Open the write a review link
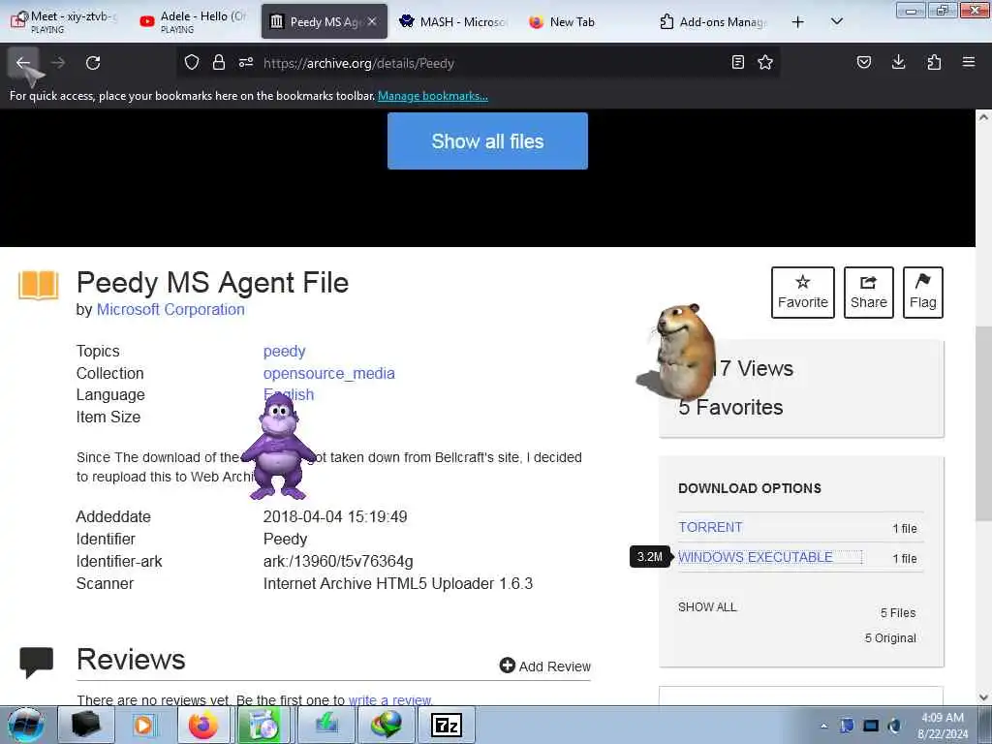Screen dimensions: 992x744 (389, 700)
